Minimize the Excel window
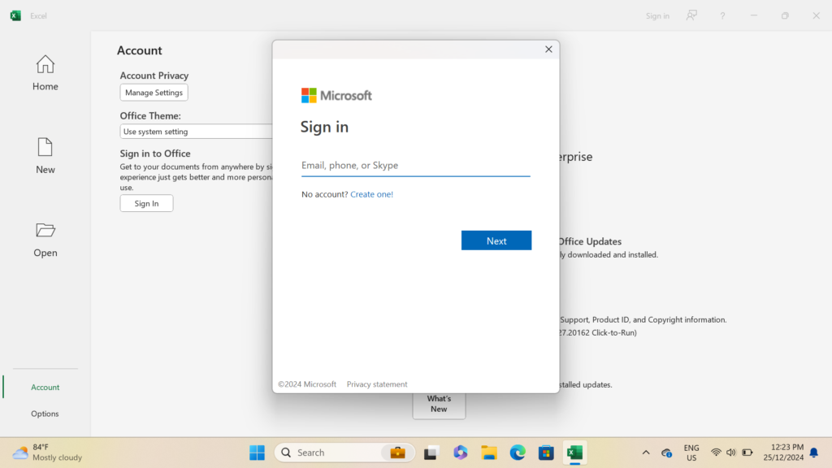The image size is (832, 468). coord(753,16)
